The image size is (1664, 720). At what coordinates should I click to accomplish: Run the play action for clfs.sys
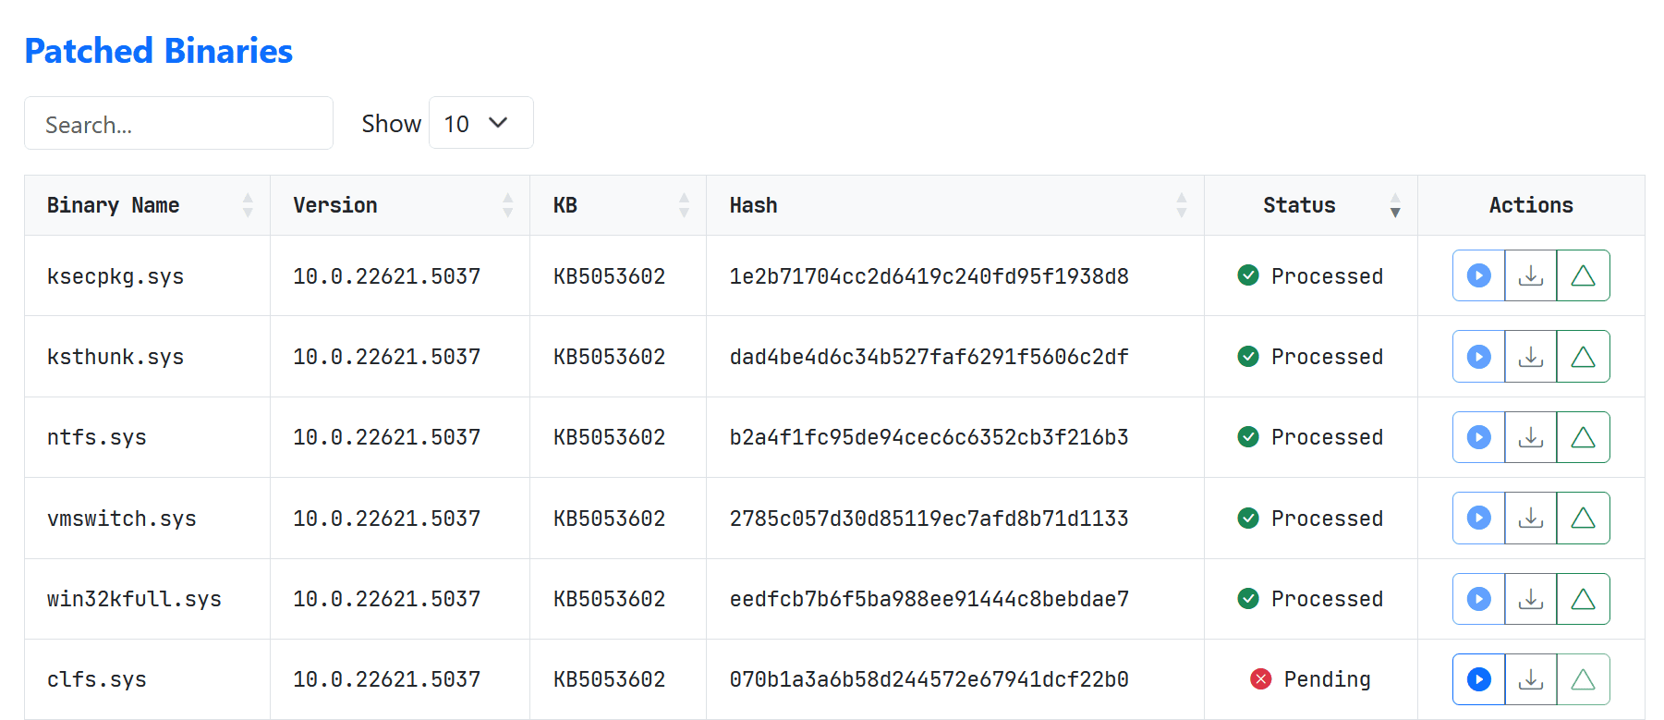click(x=1478, y=679)
